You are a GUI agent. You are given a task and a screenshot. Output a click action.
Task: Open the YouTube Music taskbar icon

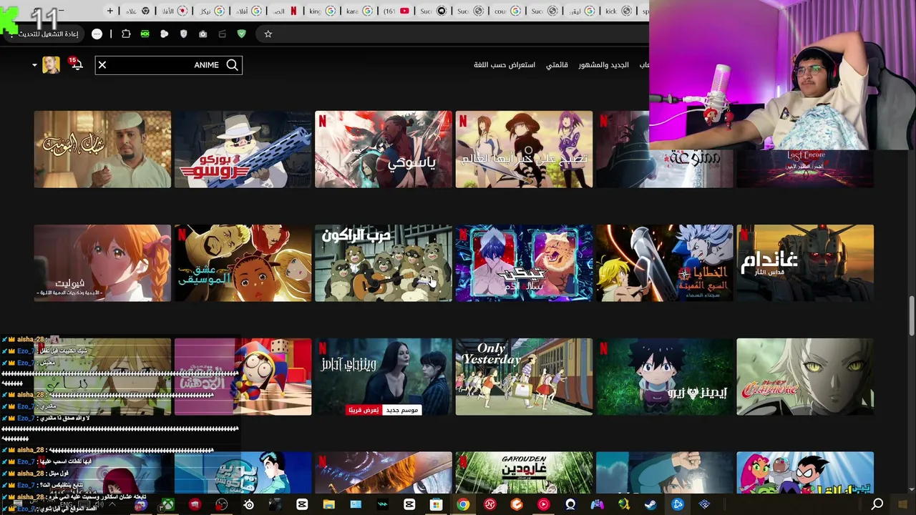click(x=543, y=505)
